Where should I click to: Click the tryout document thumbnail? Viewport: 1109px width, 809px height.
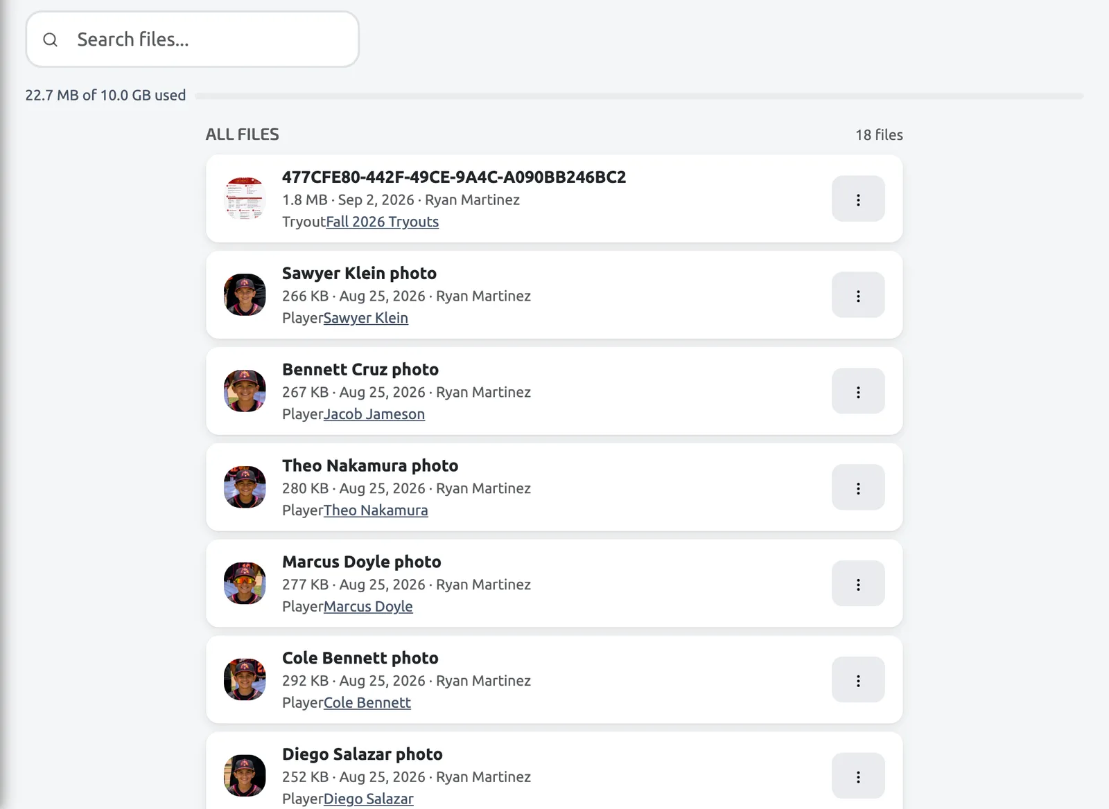pyautogui.click(x=245, y=199)
